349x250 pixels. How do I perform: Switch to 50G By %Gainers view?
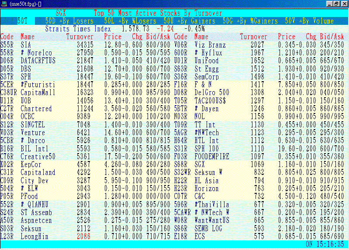pos(250,21)
